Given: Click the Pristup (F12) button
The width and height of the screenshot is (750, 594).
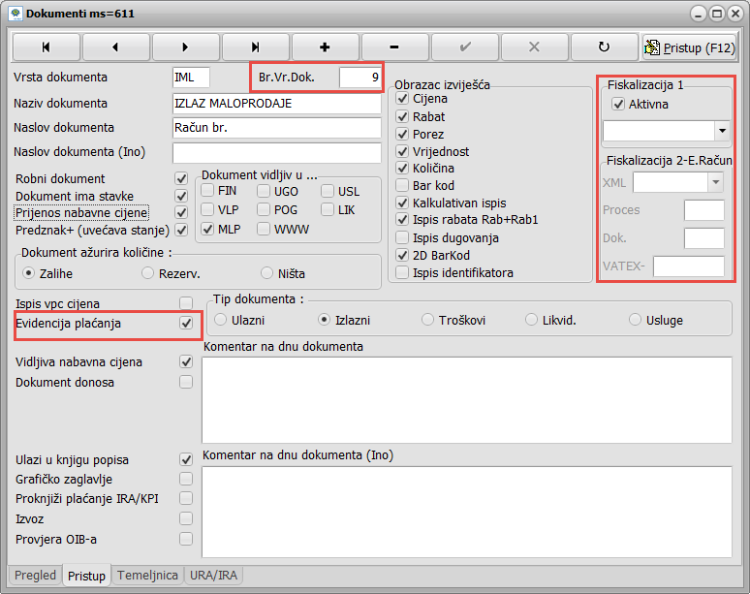Looking at the screenshot, I should pos(690,47).
